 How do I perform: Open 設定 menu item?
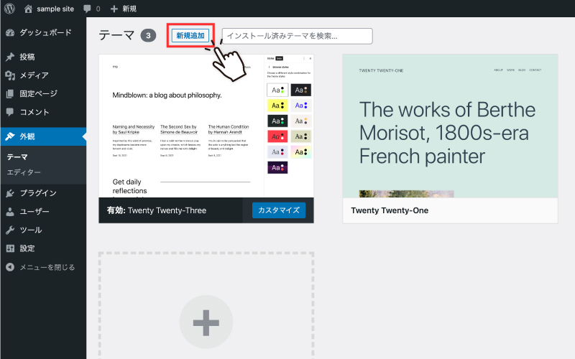pyautogui.click(x=43, y=248)
